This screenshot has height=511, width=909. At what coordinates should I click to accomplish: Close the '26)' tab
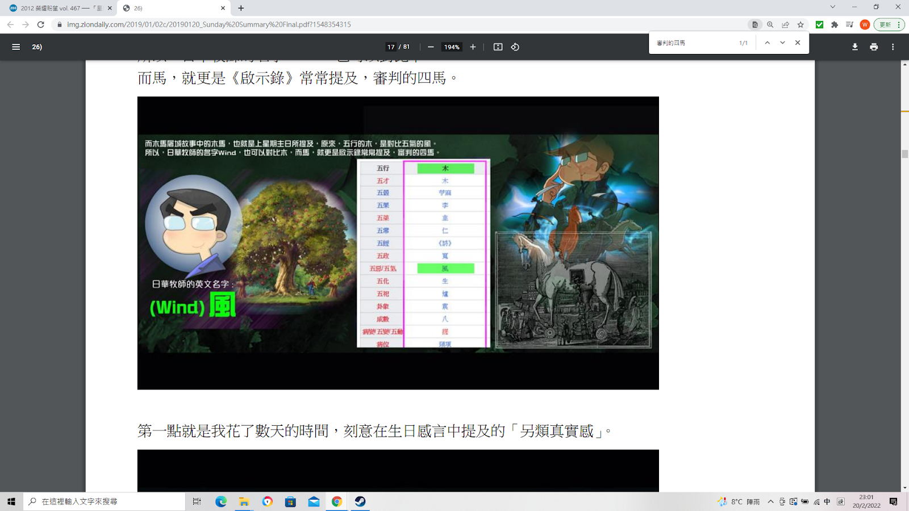coord(223,8)
